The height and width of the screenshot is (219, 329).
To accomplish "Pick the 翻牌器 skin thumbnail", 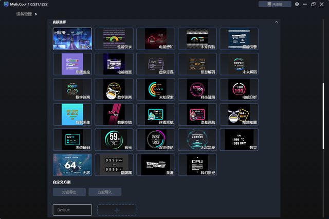I will pos(114,165).
